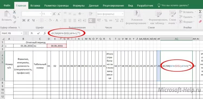Image resolution: width=203 pixels, height=99 pixels.
Task: Align cell text right
Action: 74,20
